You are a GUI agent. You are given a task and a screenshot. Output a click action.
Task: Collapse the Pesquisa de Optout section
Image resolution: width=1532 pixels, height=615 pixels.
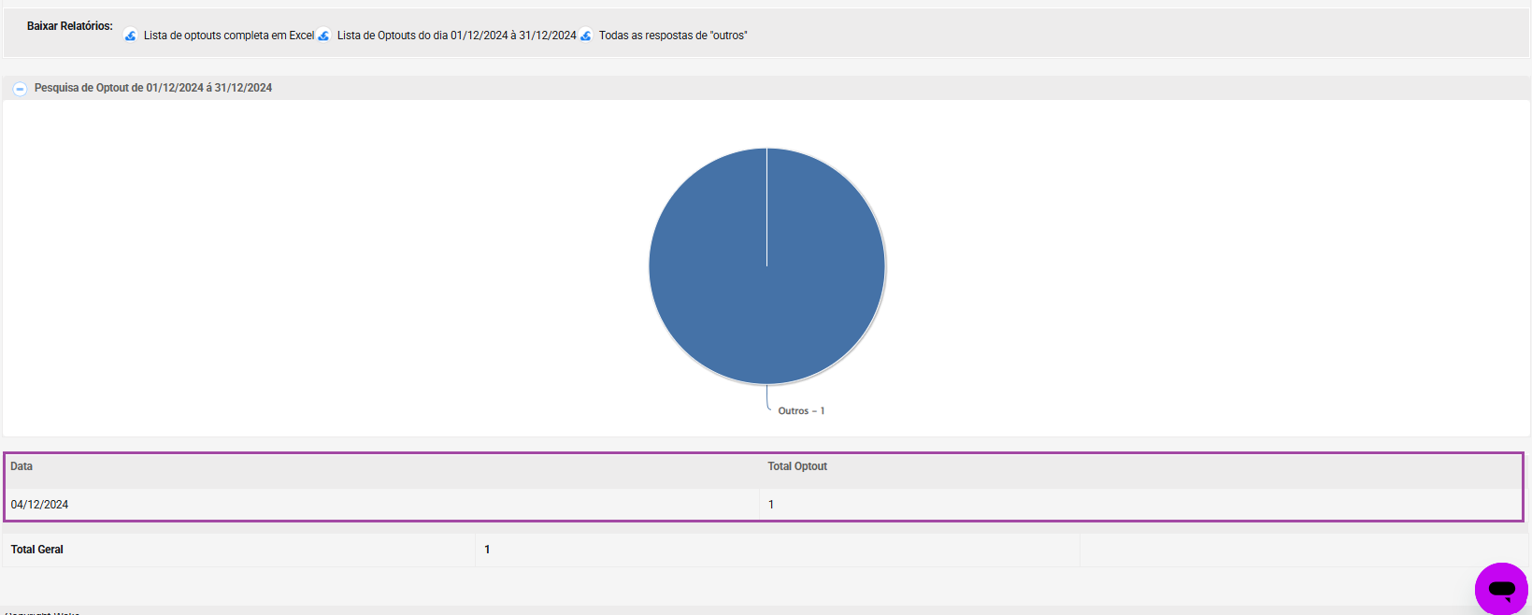point(20,89)
